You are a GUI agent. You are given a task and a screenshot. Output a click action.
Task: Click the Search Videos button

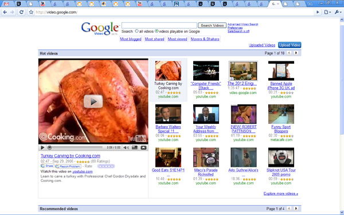[212, 25]
